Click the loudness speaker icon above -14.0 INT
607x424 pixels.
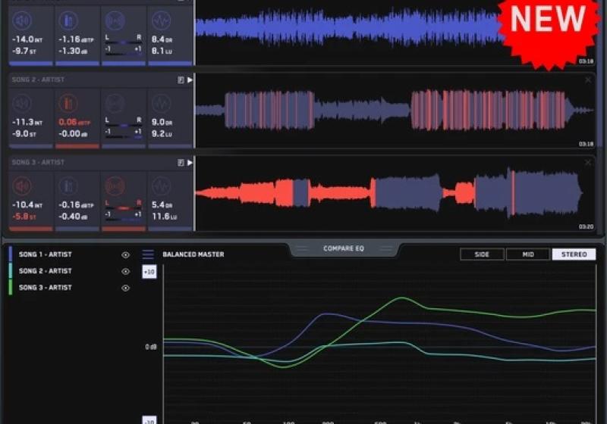point(22,20)
